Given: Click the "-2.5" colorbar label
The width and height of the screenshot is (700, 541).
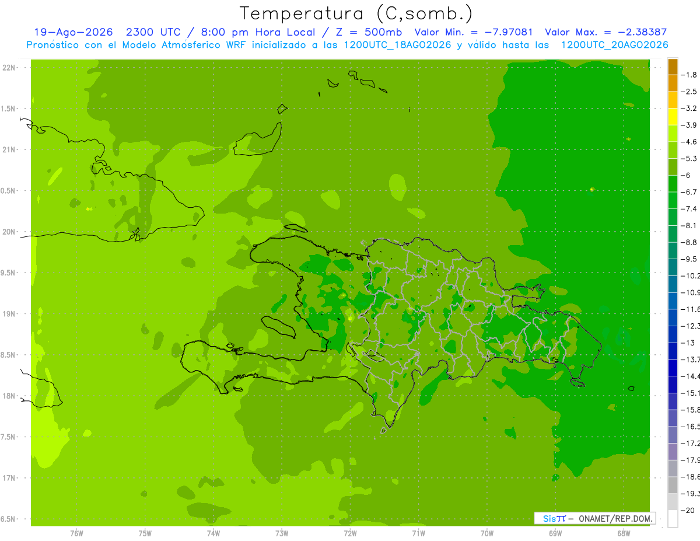Looking at the screenshot, I should pos(689,92).
